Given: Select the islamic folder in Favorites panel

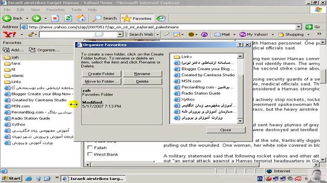Looking at the screenshot, I should point(14,76).
